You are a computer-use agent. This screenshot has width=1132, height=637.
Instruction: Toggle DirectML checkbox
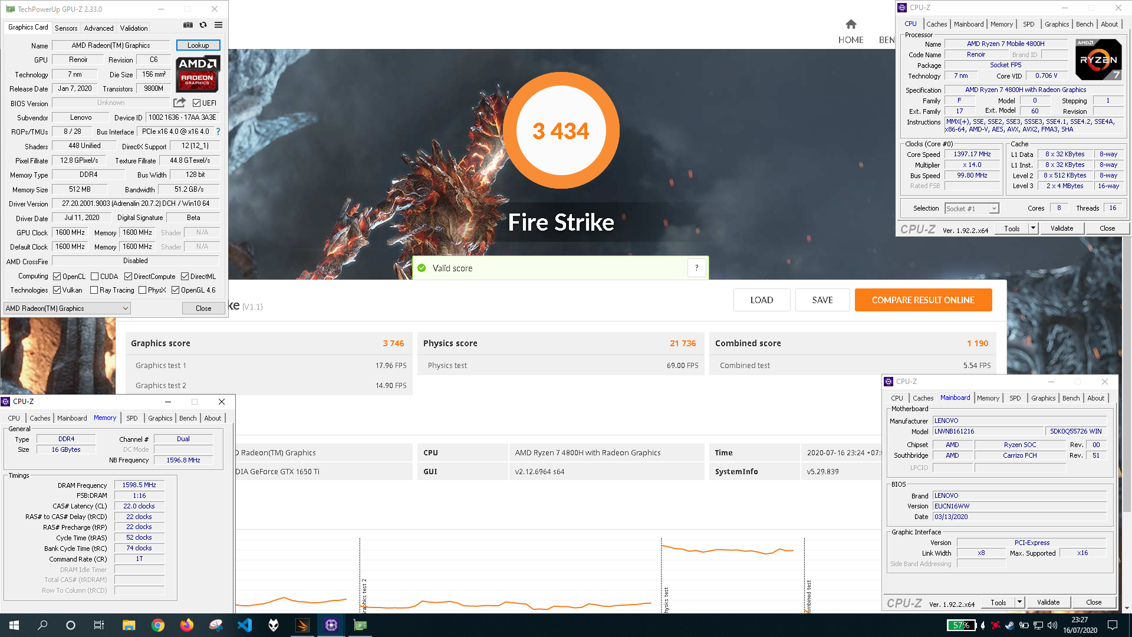[x=185, y=277]
